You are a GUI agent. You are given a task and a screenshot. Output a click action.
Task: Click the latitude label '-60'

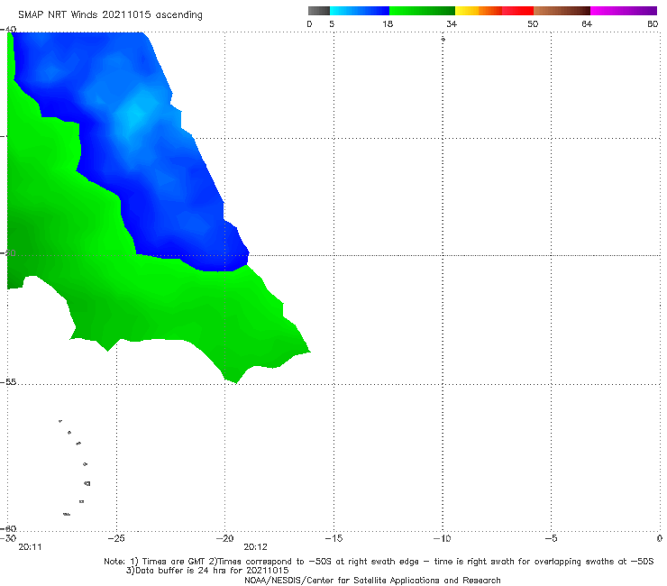pyautogui.click(x=8, y=528)
